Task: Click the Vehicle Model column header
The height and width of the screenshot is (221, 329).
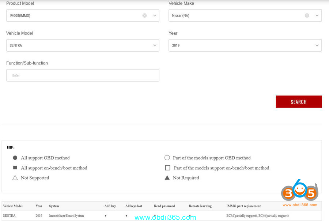Action: [13, 206]
